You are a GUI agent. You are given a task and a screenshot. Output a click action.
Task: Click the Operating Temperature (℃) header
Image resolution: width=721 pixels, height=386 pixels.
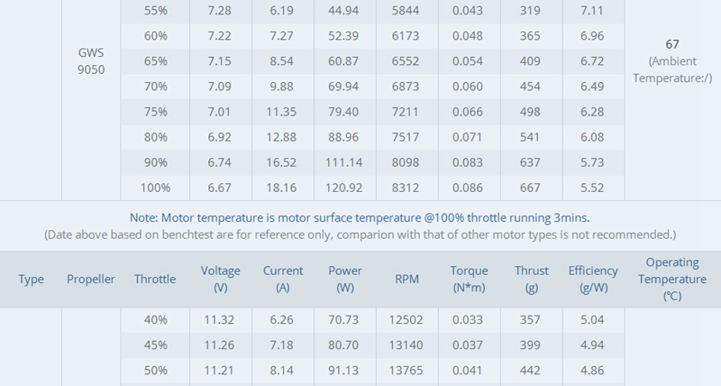672,280
